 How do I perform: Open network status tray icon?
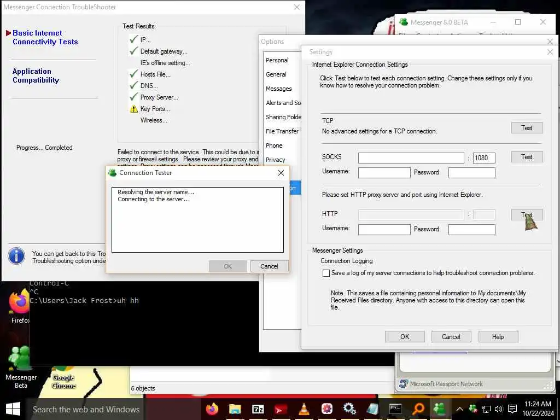coord(486,409)
